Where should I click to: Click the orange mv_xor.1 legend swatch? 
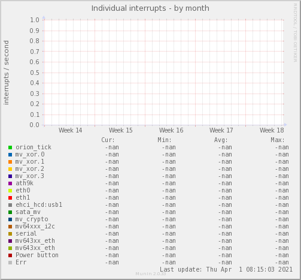[10, 162]
